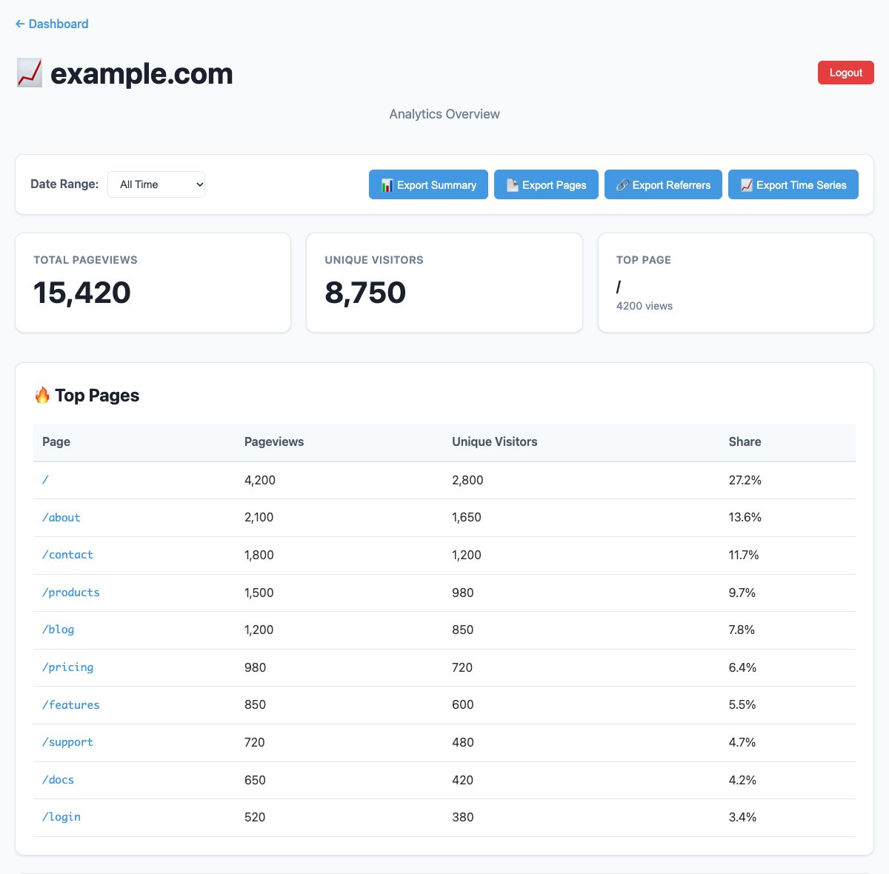Viewport: 889px width, 874px height.
Task: Click the Logout button
Action: coord(846,73)
